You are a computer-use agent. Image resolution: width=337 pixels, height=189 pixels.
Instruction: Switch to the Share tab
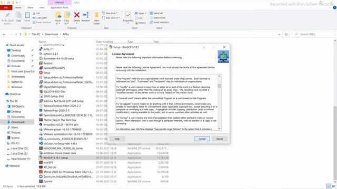click(31, 7)
